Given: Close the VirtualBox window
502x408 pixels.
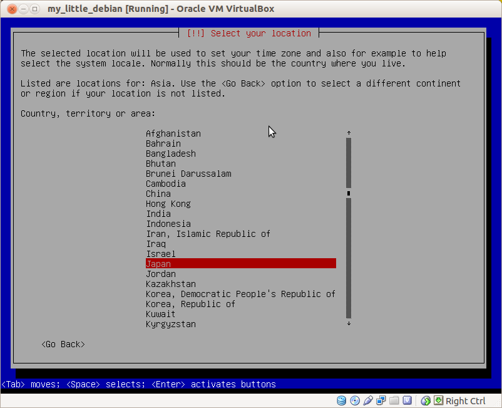Looking at the screenshot, I should 12,9.
